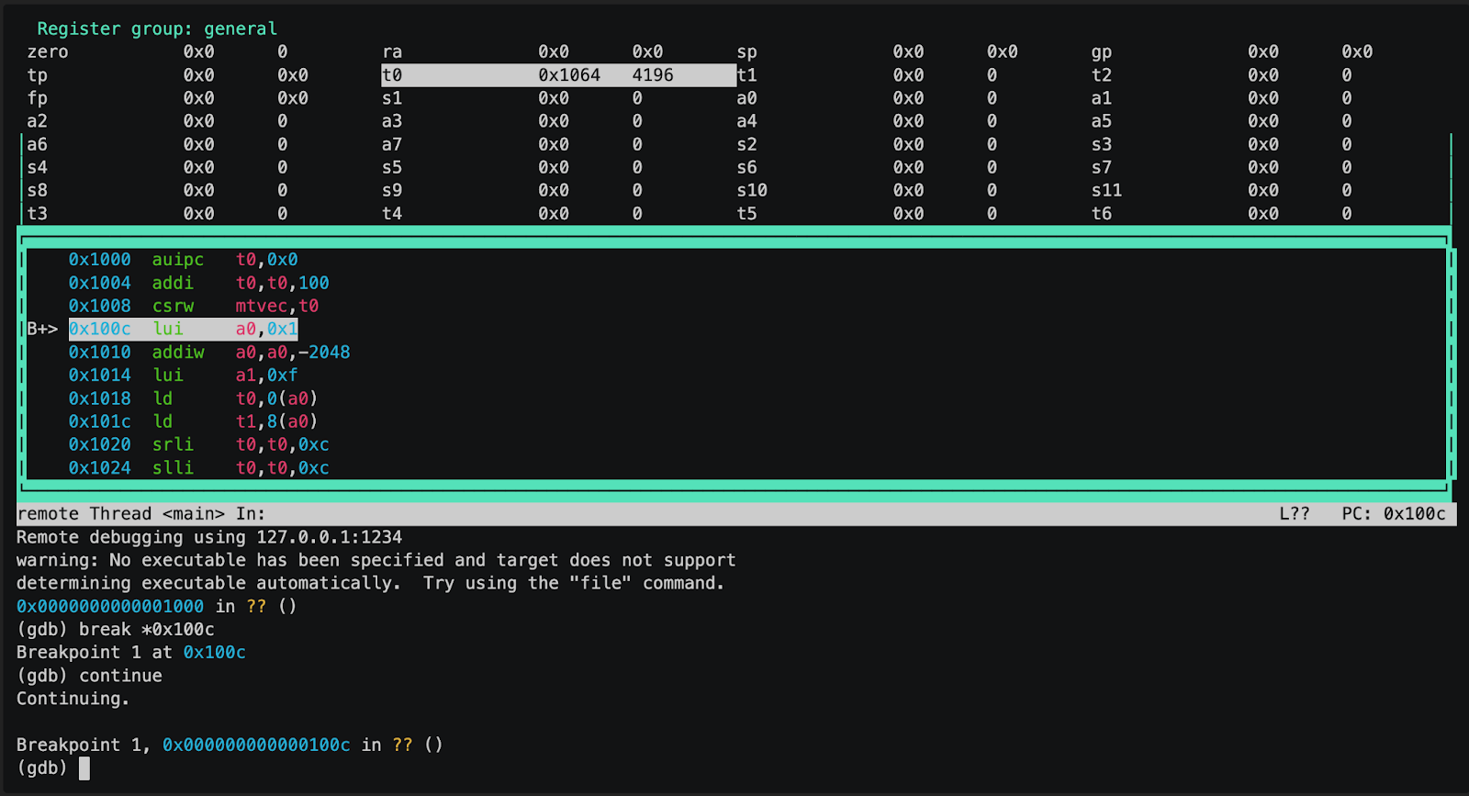The height and width of the screenshot is (796, 1469).
Task: Click the addi instruction line at 0x1004
Action: (x=198, y=283)
